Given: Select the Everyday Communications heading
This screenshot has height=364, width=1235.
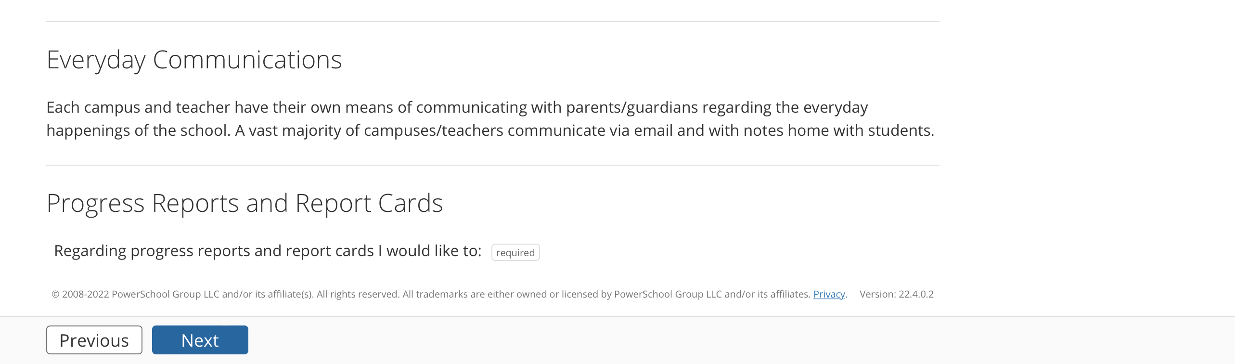Looking at the screenshot, I should 194,59.
